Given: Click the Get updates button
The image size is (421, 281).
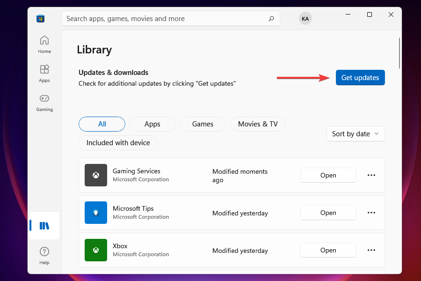Looking at the screenshot, I should click(360, 77).
